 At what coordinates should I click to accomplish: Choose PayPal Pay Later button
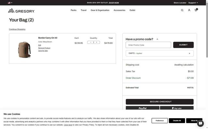[177, 108]
